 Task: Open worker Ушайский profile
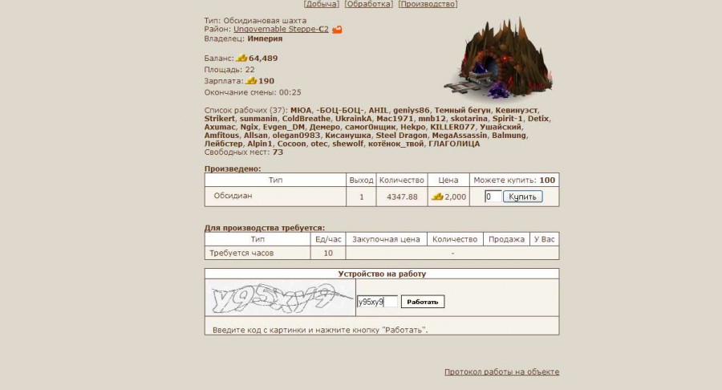501,127
